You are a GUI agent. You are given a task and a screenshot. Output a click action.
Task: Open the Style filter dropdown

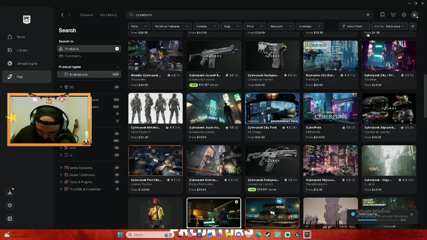pyautogui.click(x=139, y=26)
